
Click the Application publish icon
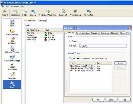pos(15,13)
